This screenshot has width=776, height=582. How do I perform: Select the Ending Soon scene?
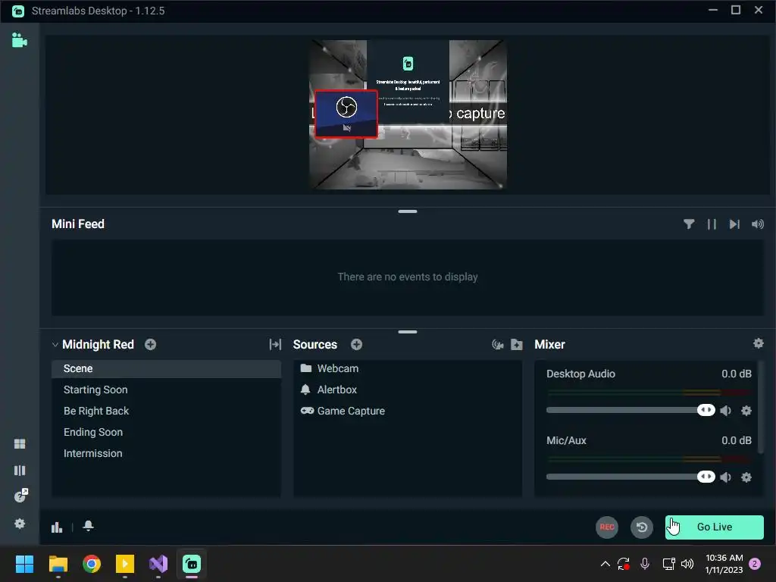click(x=166, y=433)
